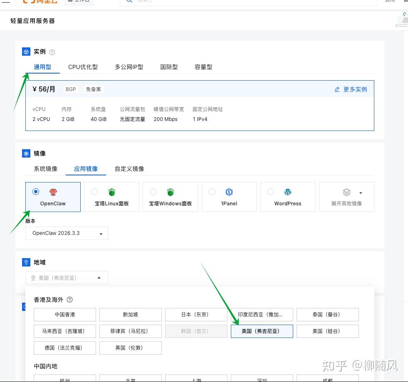Open the 自定义镜像 tab
This screenshot has width=408, height=382.
pyautogui.click(x=129, y=169)
